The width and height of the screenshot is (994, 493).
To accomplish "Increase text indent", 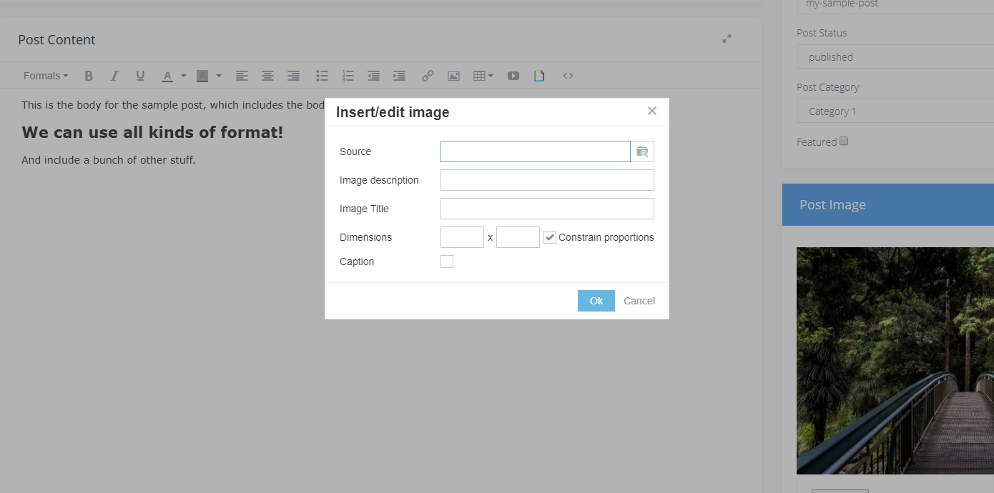I will [x=399, y=76].
